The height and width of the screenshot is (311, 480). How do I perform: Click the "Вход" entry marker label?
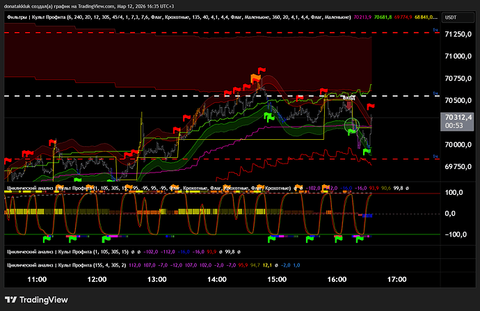(349, 99)
